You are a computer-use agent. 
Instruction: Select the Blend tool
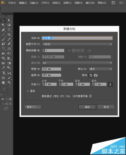coord(9,68)
